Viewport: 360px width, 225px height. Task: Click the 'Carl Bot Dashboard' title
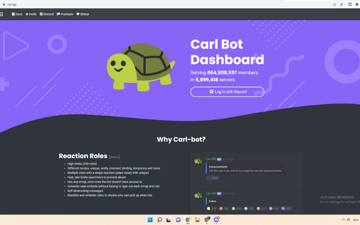click(227, 52)
